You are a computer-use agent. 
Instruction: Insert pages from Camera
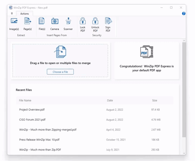(x=54, y=24)
